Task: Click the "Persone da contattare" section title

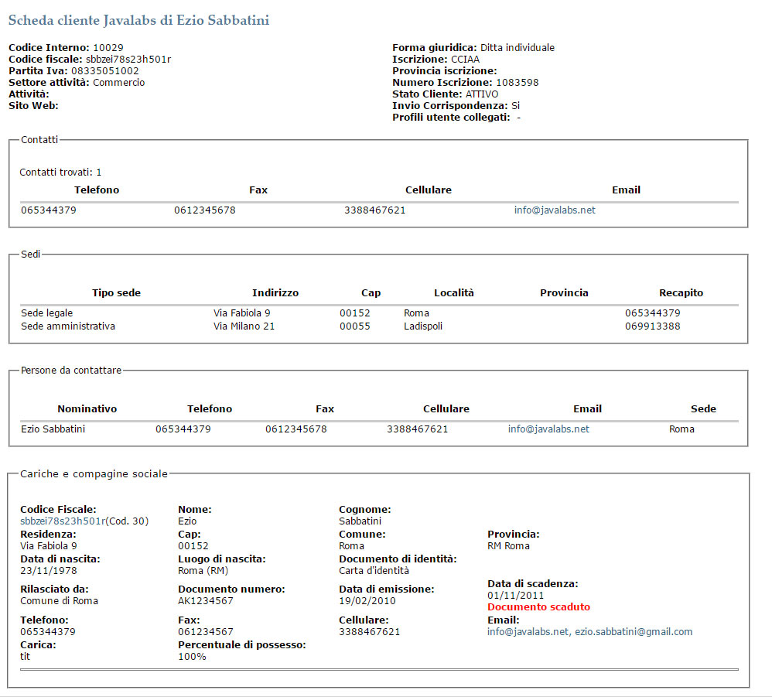Action: coord(71,371)
